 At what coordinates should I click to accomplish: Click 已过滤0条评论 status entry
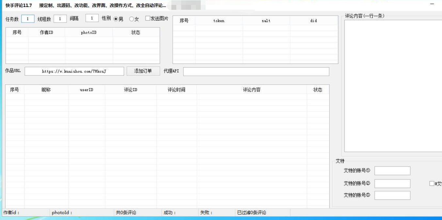(252, 212)
